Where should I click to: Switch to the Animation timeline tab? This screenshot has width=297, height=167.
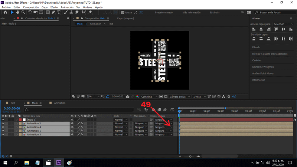coord(60,103)
